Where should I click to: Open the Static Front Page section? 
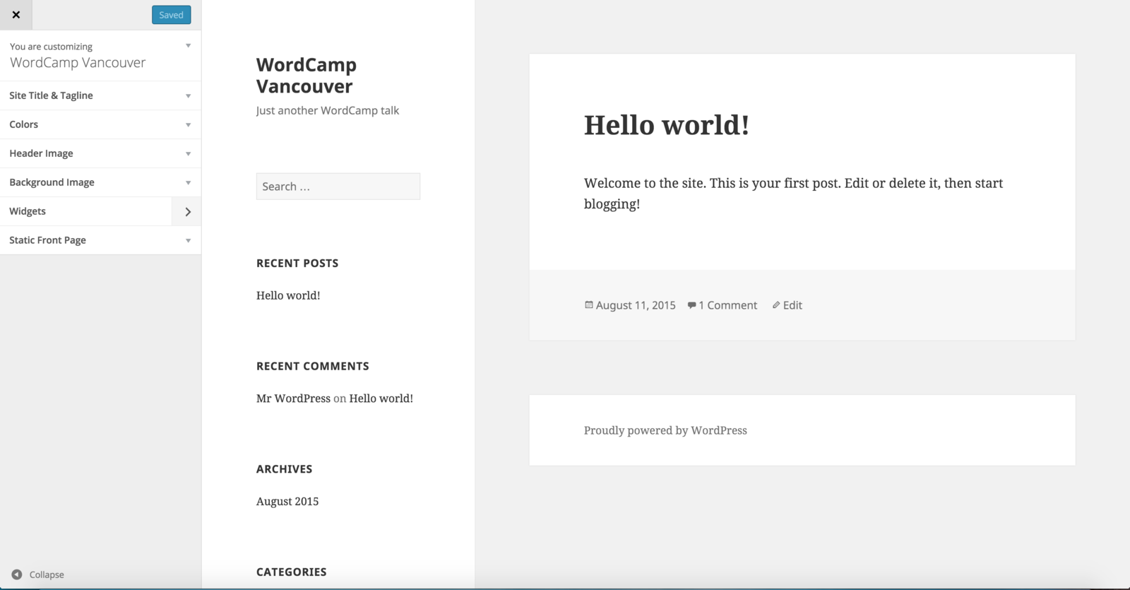click(100, 240)
